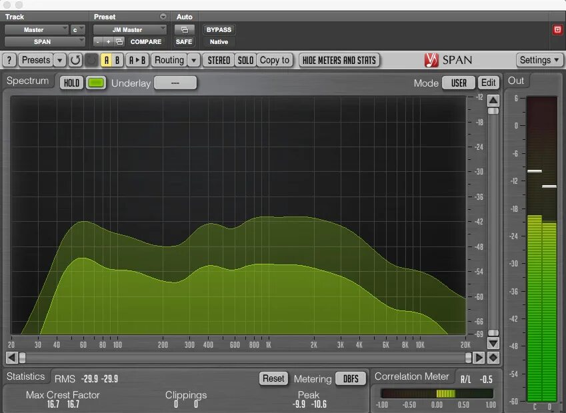Click Hide Meters and Stats
The image size is (566, 413).
339,60
